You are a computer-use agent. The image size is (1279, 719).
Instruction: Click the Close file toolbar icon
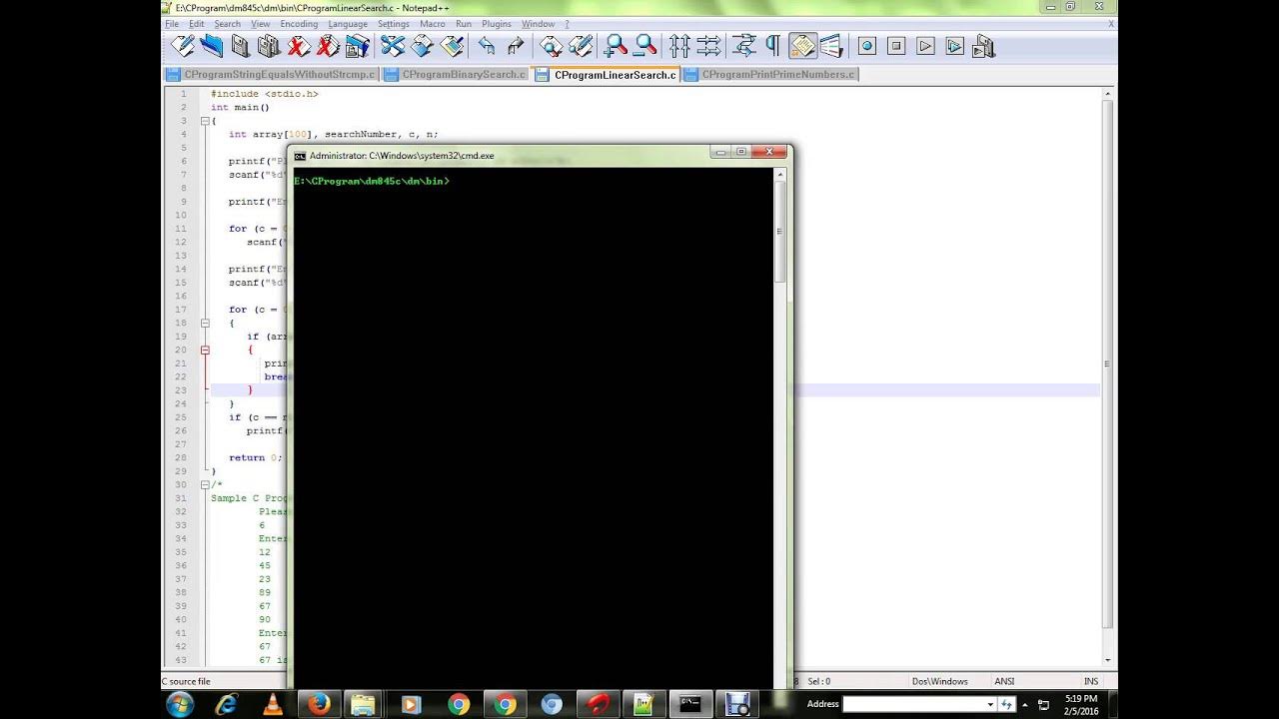pos(299,46)
